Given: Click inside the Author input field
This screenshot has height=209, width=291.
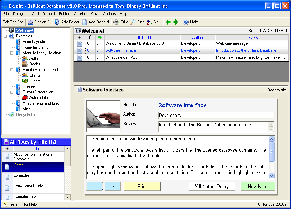Looking at the screenshot, I should click(x=215, y=115).
